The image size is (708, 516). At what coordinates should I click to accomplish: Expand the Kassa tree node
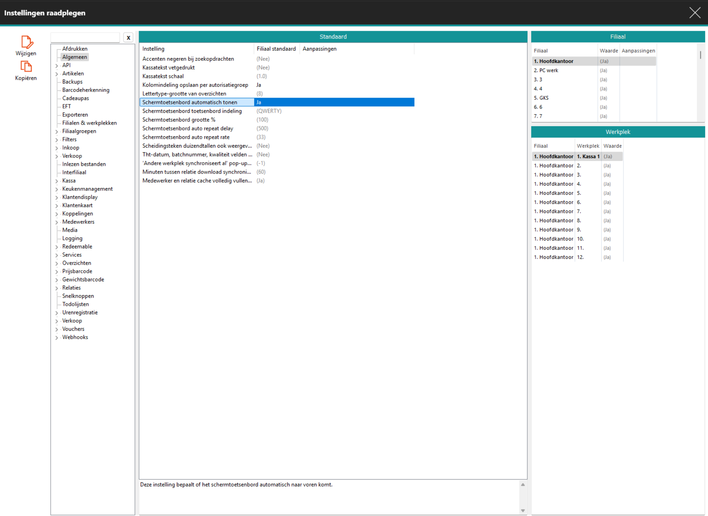[57, 181]
